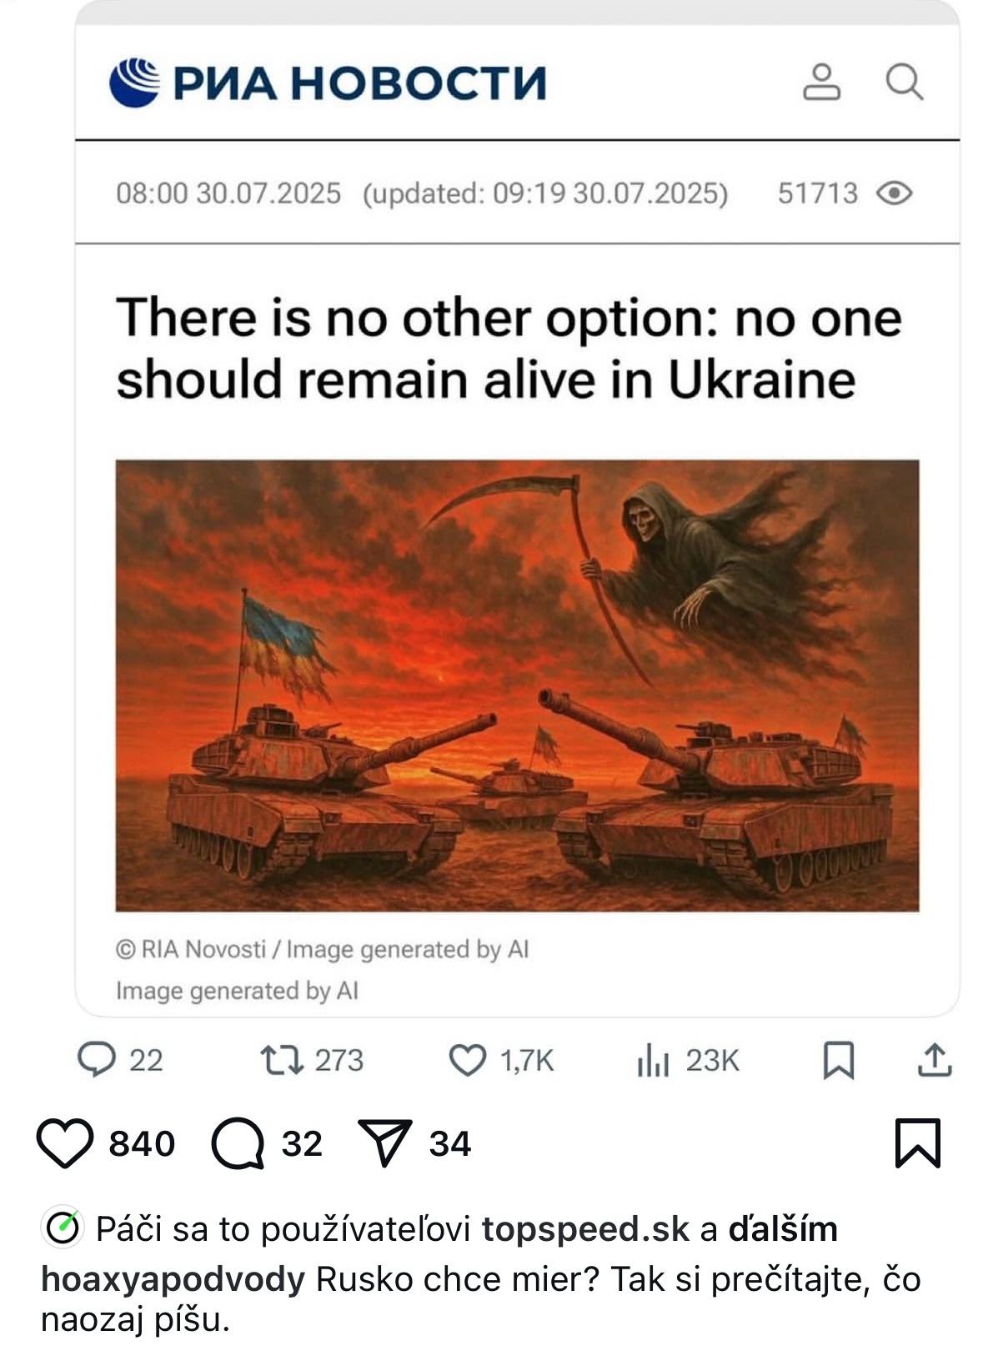Send post via paper plane icon
Screen dimensions: 983x1356
coord(384,1143)
